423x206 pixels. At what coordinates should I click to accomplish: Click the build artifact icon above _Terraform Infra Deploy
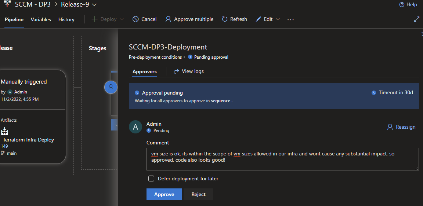(4, 132)
